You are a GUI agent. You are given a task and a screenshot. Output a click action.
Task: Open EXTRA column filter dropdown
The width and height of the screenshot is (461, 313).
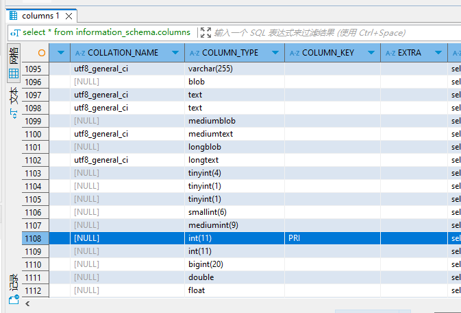[x=438, y=52]
